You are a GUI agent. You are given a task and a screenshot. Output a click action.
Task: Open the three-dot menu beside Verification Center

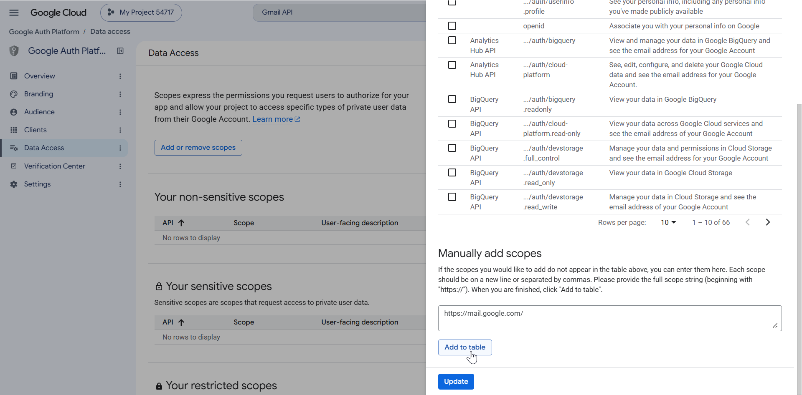pos(120,166)
